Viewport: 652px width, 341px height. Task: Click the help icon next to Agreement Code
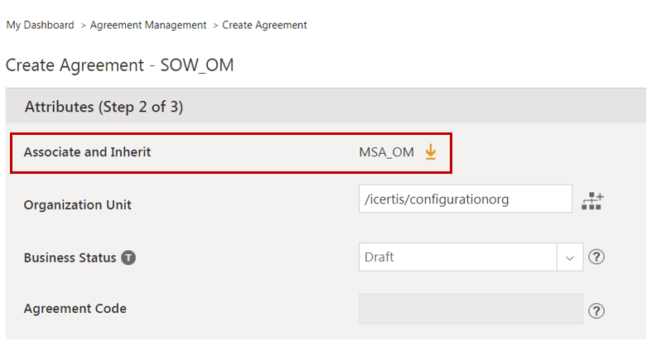click(x=596, y=310)
